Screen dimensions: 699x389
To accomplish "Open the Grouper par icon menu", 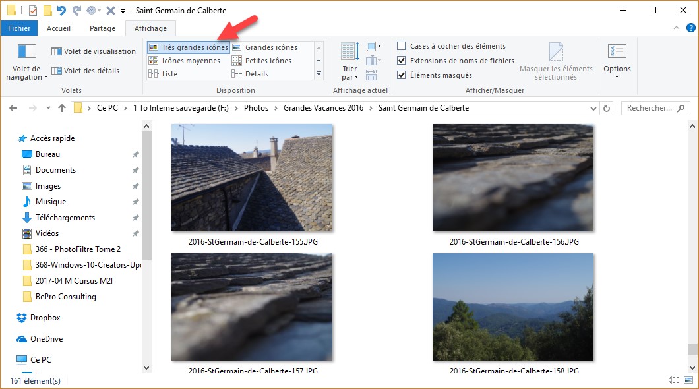I will (374, 46).
